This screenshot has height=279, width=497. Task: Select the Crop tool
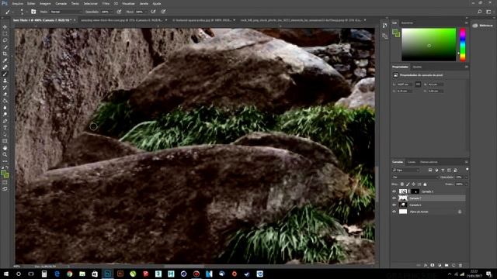[x=5, y=53]
